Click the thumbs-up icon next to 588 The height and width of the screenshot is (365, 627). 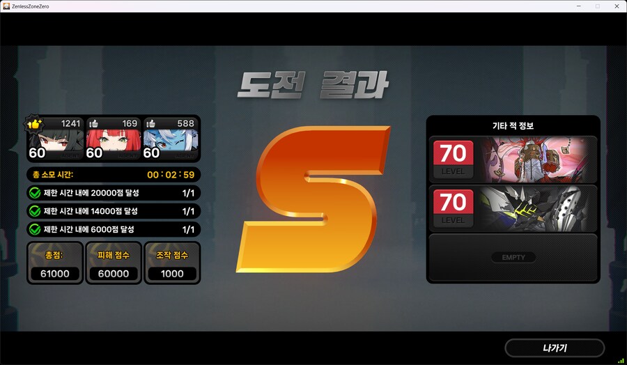pos(150,123)
